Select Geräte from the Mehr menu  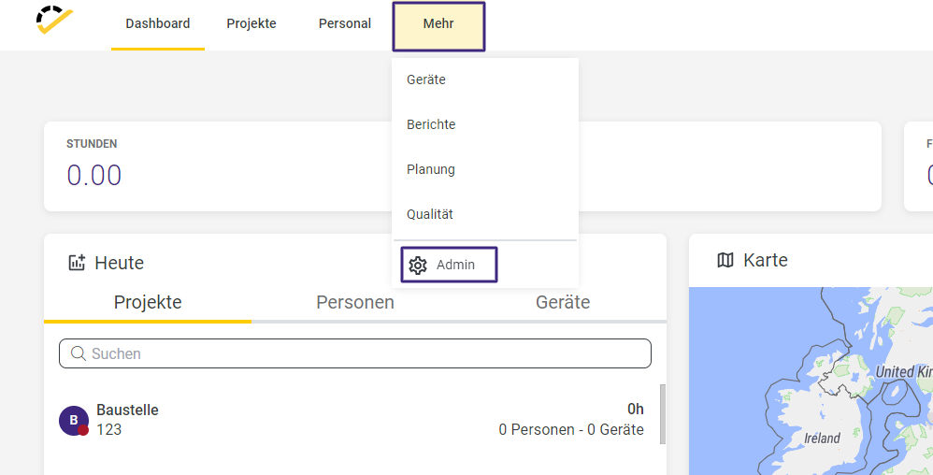(x=426, y=79)
